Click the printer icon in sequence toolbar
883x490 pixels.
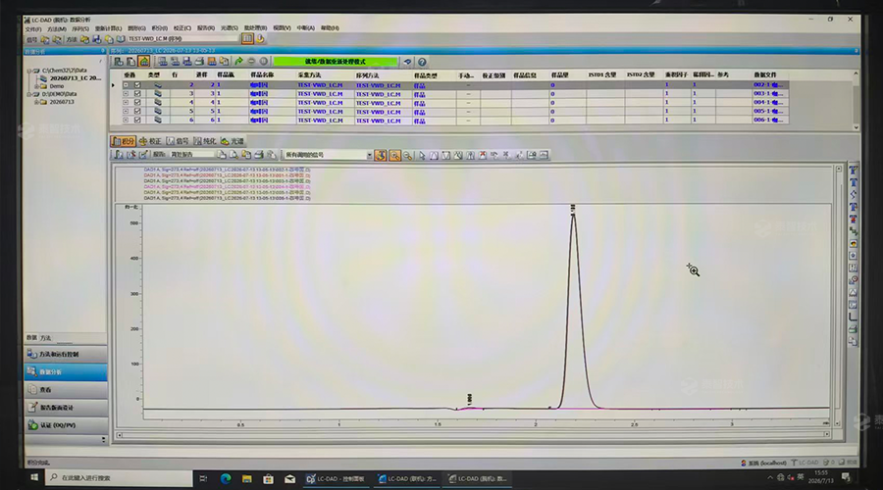click(199, 62)
